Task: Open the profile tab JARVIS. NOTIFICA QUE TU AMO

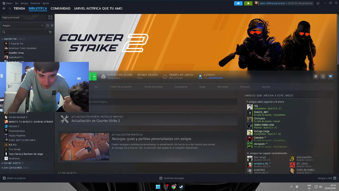Action: click(x=98, y=8)
